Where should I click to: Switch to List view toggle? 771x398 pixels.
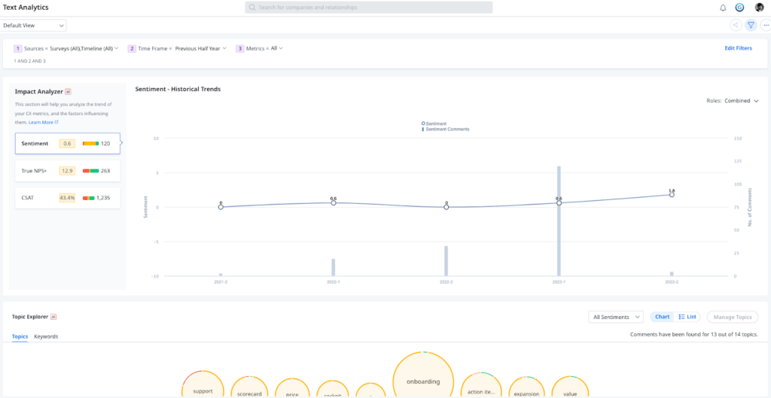[x=687, y=317]
